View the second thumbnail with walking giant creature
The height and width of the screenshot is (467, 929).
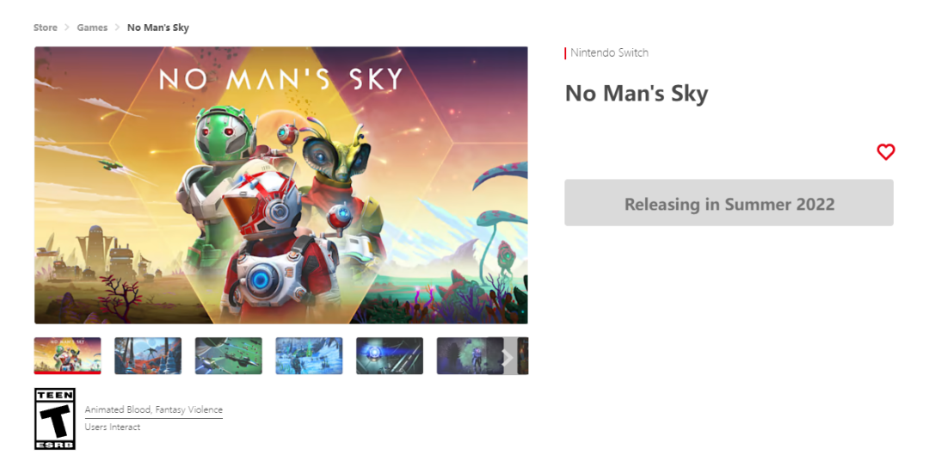coord(148,355)
